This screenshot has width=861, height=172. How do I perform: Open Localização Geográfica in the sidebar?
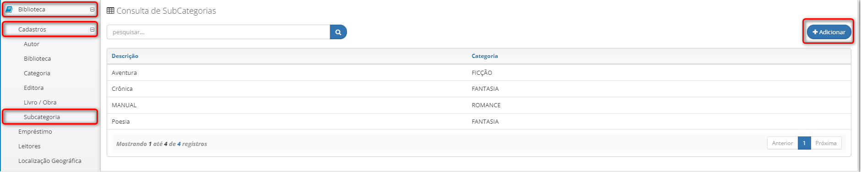50,161
